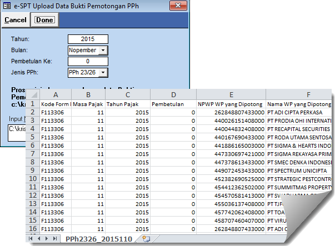Click NPWP cell 458707460407000

[x=231, y=220]
